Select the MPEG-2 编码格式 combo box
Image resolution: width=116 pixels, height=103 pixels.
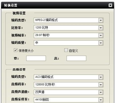[69, 20]
